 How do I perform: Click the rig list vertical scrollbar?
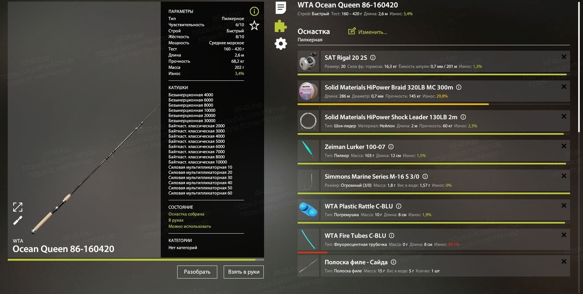coord(579,67)
